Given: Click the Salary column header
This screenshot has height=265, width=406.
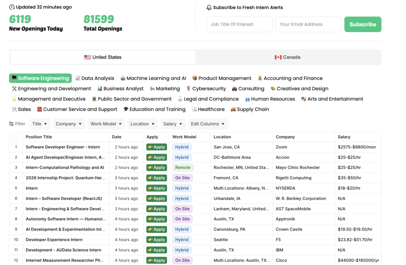Looking at the screenshot, I should (x=344, y=137).
